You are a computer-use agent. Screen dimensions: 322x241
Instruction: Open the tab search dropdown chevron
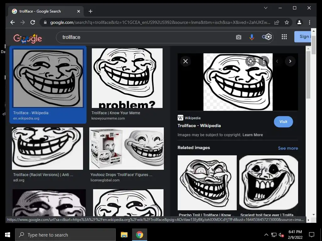pos(265,8)
